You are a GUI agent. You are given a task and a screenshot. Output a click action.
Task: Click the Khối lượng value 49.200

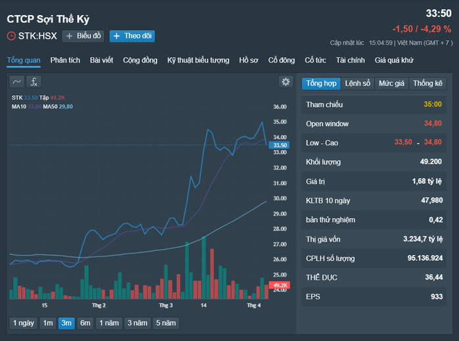[431, 162]
